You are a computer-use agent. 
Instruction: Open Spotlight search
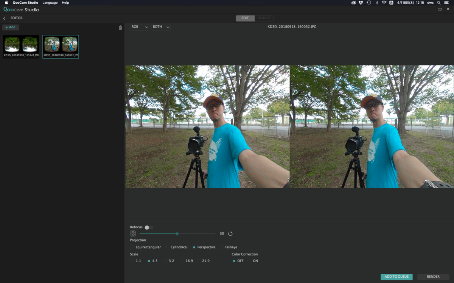[x=439, y=3]
